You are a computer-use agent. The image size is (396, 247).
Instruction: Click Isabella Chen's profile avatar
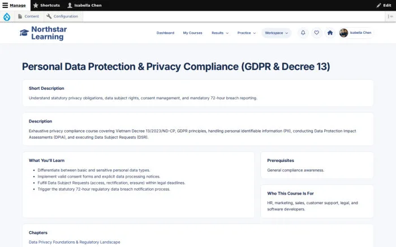click(x=343, y=33)
